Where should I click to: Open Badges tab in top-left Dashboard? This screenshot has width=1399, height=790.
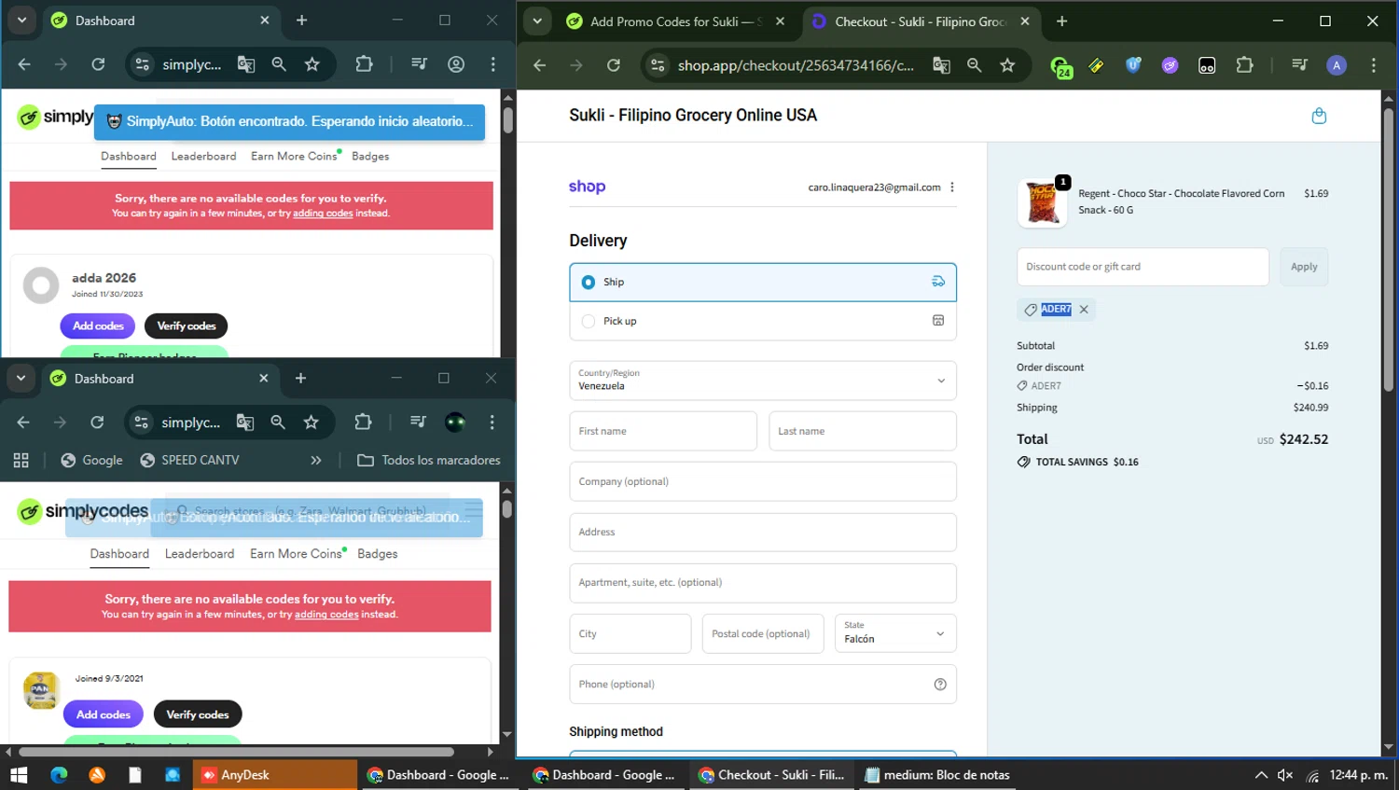[370, 156]
